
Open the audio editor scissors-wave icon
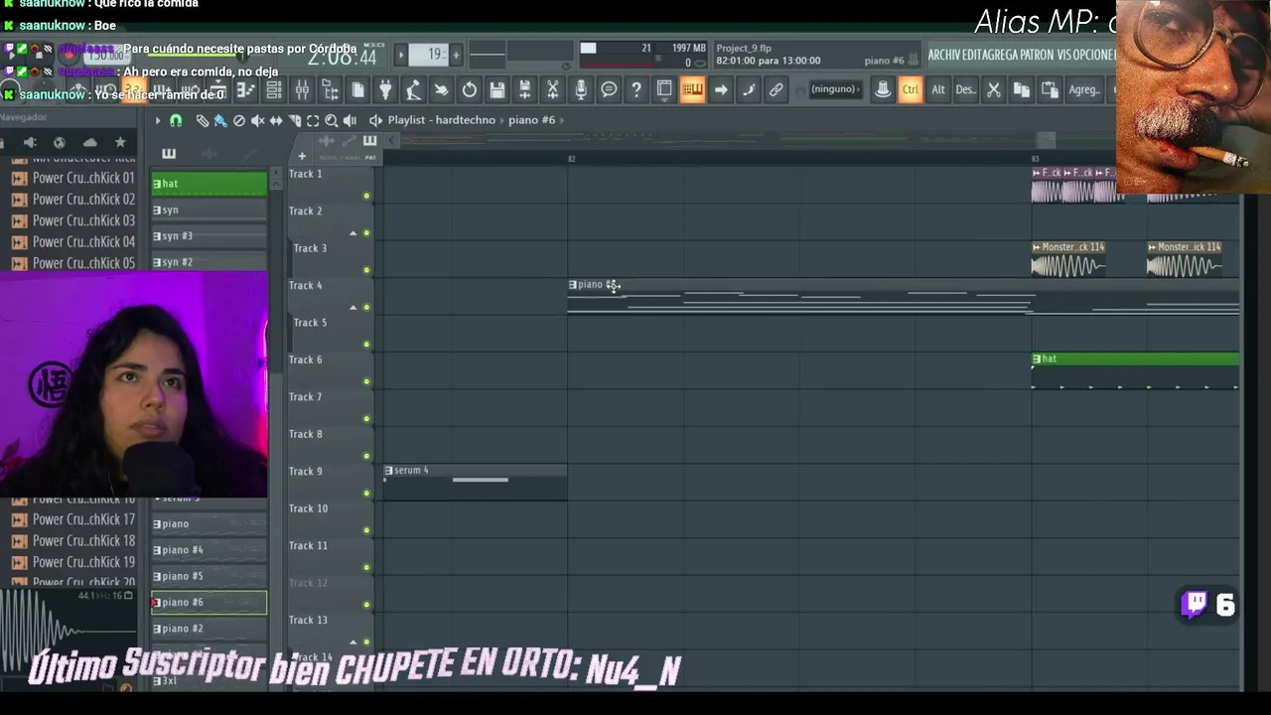(x=553, y=90)
